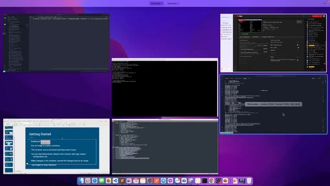The width and height of the screenshot is (330, 186).
Task: Open OBS Studio from the dock
Action: [218, 181]
